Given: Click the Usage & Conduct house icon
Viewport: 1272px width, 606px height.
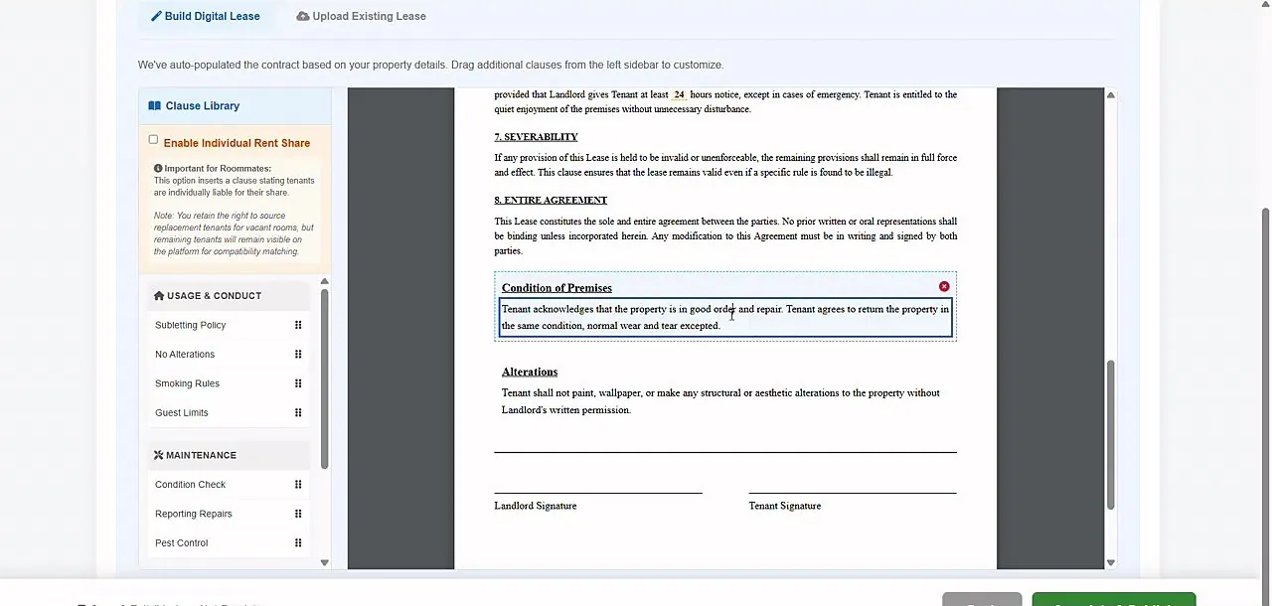Looking at the screenshot, I should 159,295.
